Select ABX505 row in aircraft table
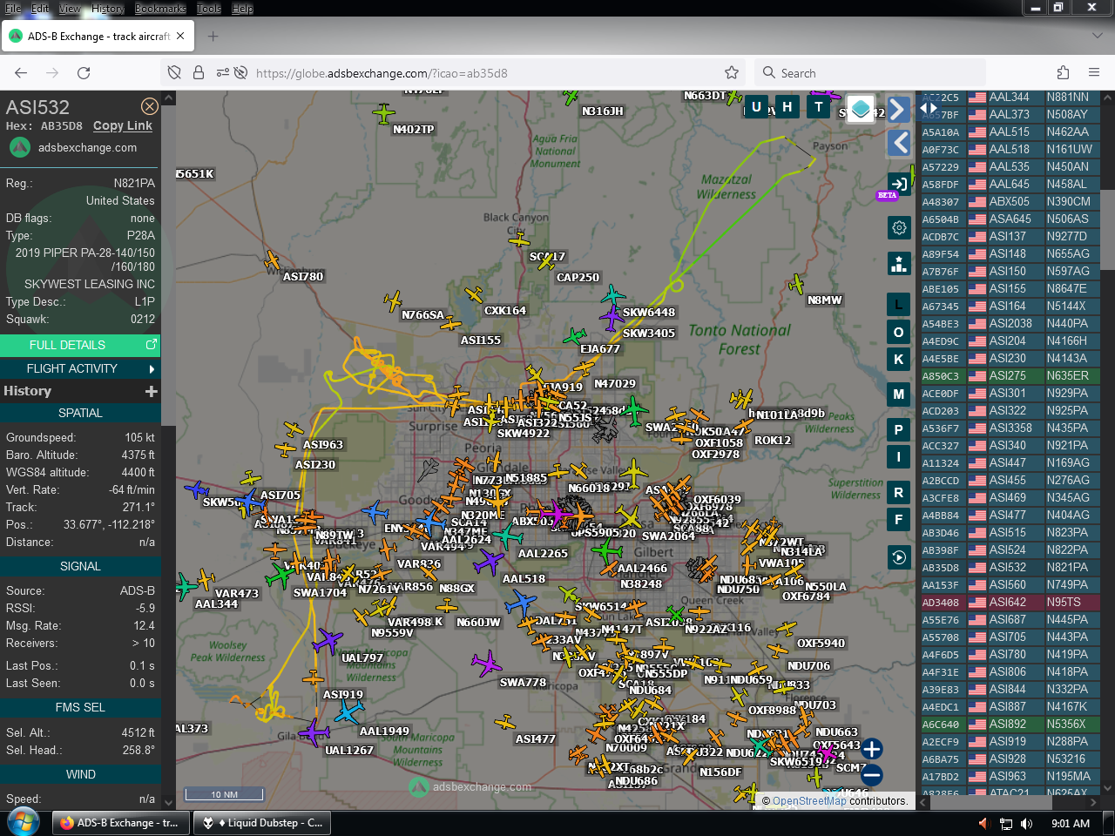This screenshot has width=1115, height=836. pyautogui.click(x=1010, y=202)
